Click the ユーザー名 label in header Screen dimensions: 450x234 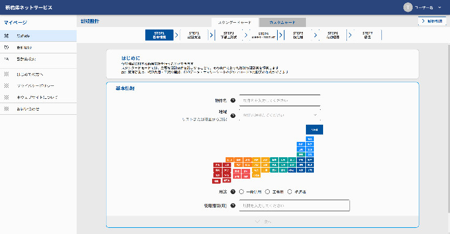tap(424, 7)
